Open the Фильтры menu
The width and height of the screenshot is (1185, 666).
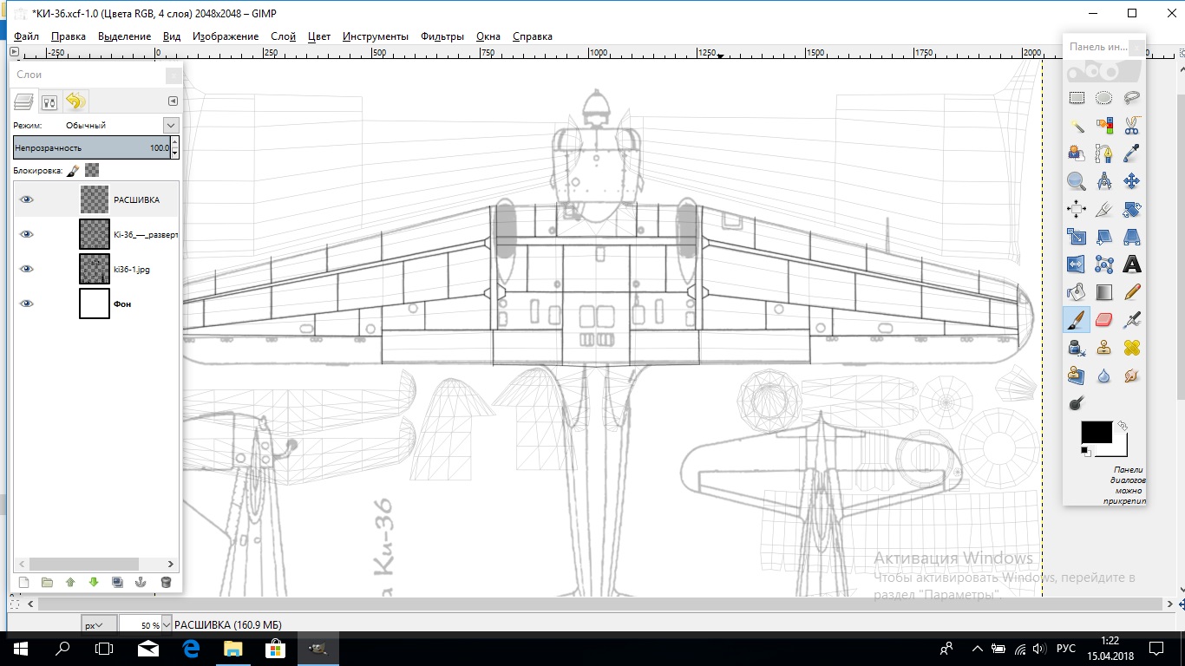point(442,36)
